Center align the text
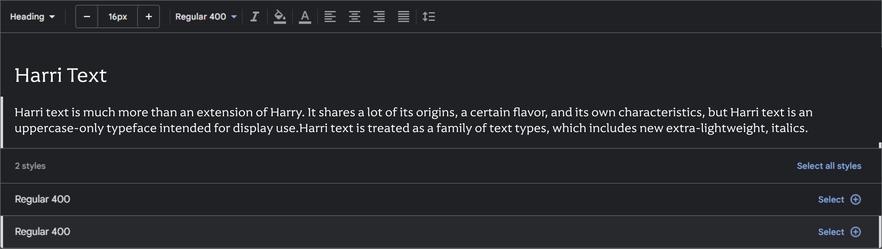882x249 pixels. tap(355, 17)
